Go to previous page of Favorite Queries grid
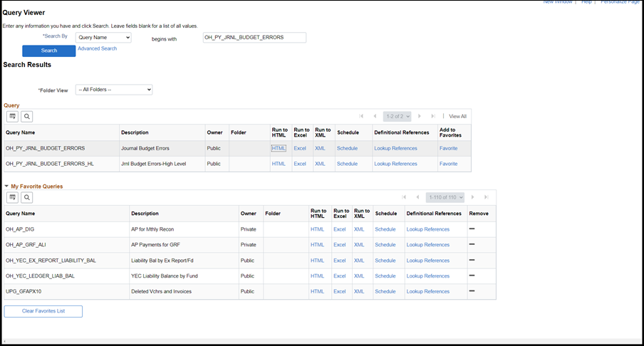The width and height of the screenshot is (644, 346). 417,197
